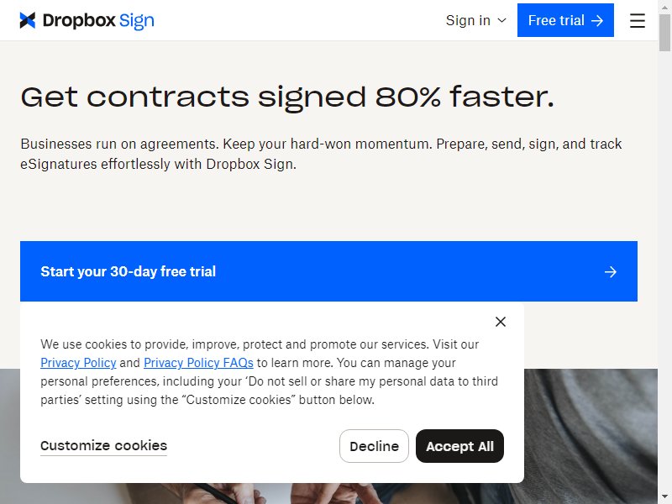Open the Privacy Policy FAQs link
This screenshot has height=504, width=672.
pyautogui.click(x=198, y=363)
